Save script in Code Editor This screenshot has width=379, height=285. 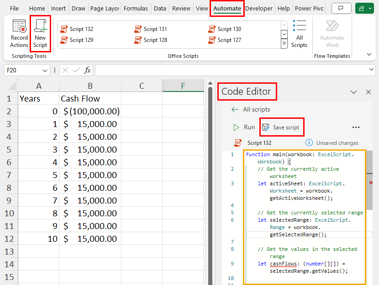click(x=281, y=127)
